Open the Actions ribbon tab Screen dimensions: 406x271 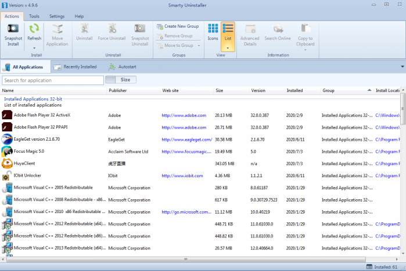point(12,16)
